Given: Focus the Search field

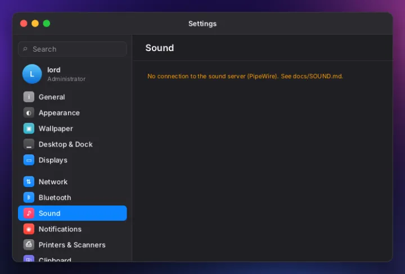Looking at the screenshot, I should click(73, 49).
